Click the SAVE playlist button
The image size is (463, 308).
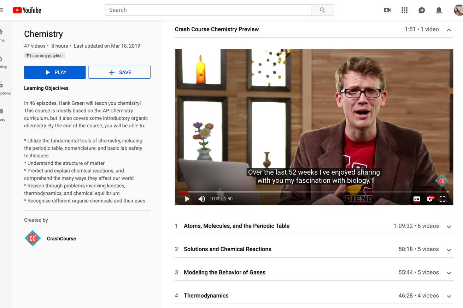point(119,72)
